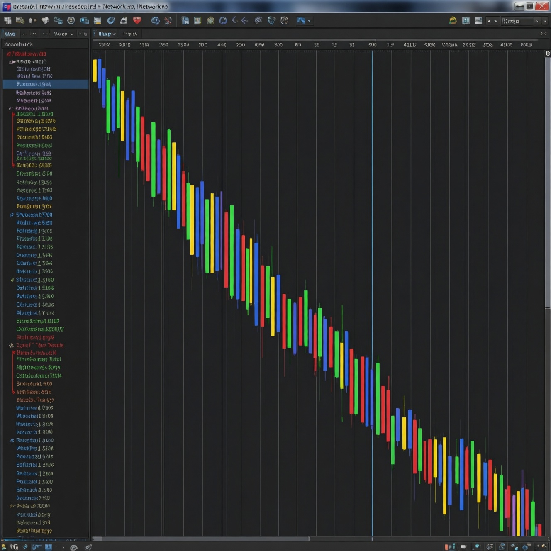Click the red heart icon in the toolbar
Image resolution: width=551 pixels, height=551 pixels.
click(x=137, y=20)
